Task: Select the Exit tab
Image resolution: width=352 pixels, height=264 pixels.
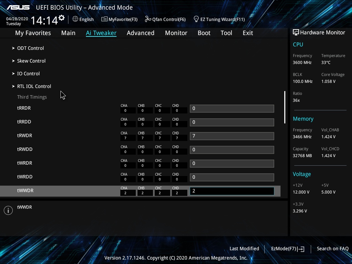Action: coord(248,33)
